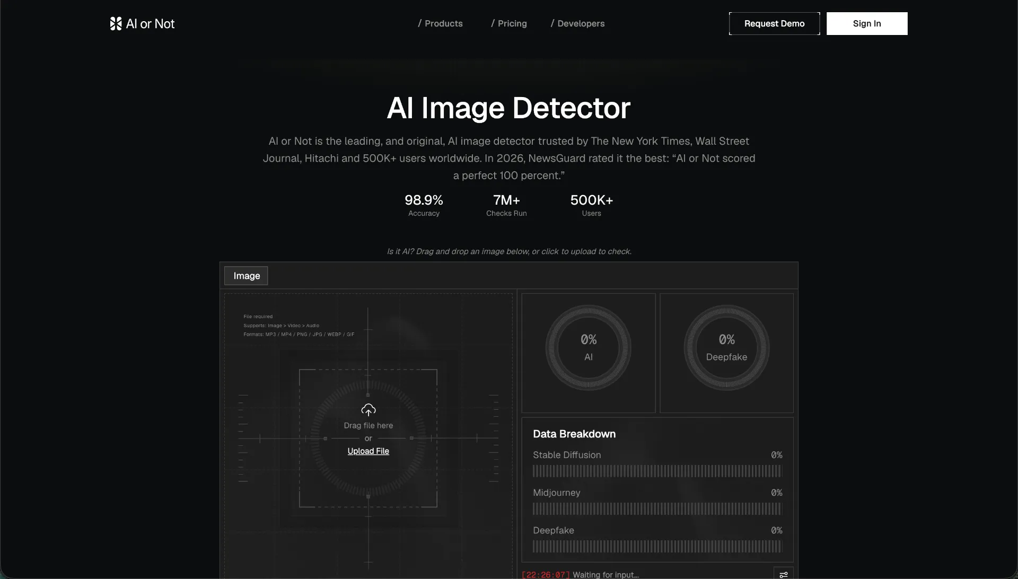Click the 0% Deepfake circular gauge
The height and width of the screenshot is (579, 1018).
726,348
